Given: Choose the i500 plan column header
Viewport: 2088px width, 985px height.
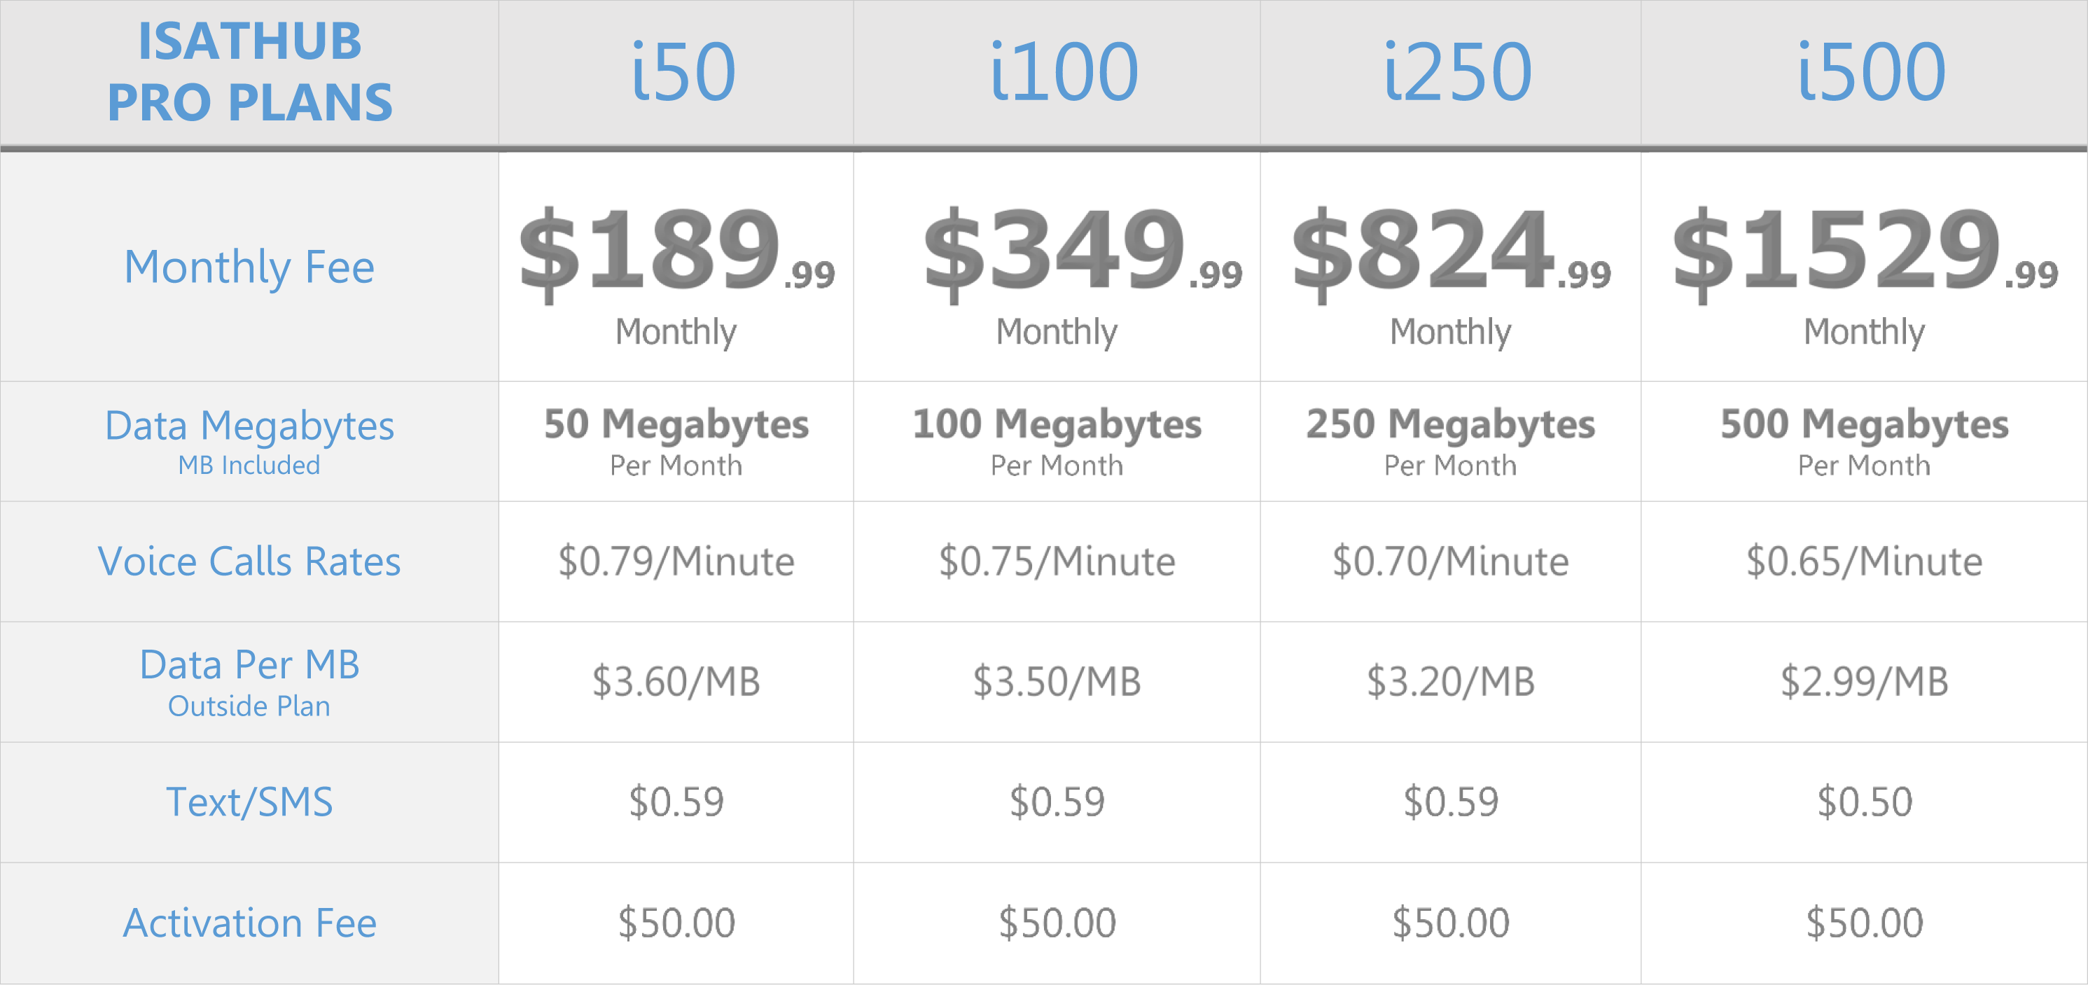Looking at the screenshot, I should [1871, 72].
